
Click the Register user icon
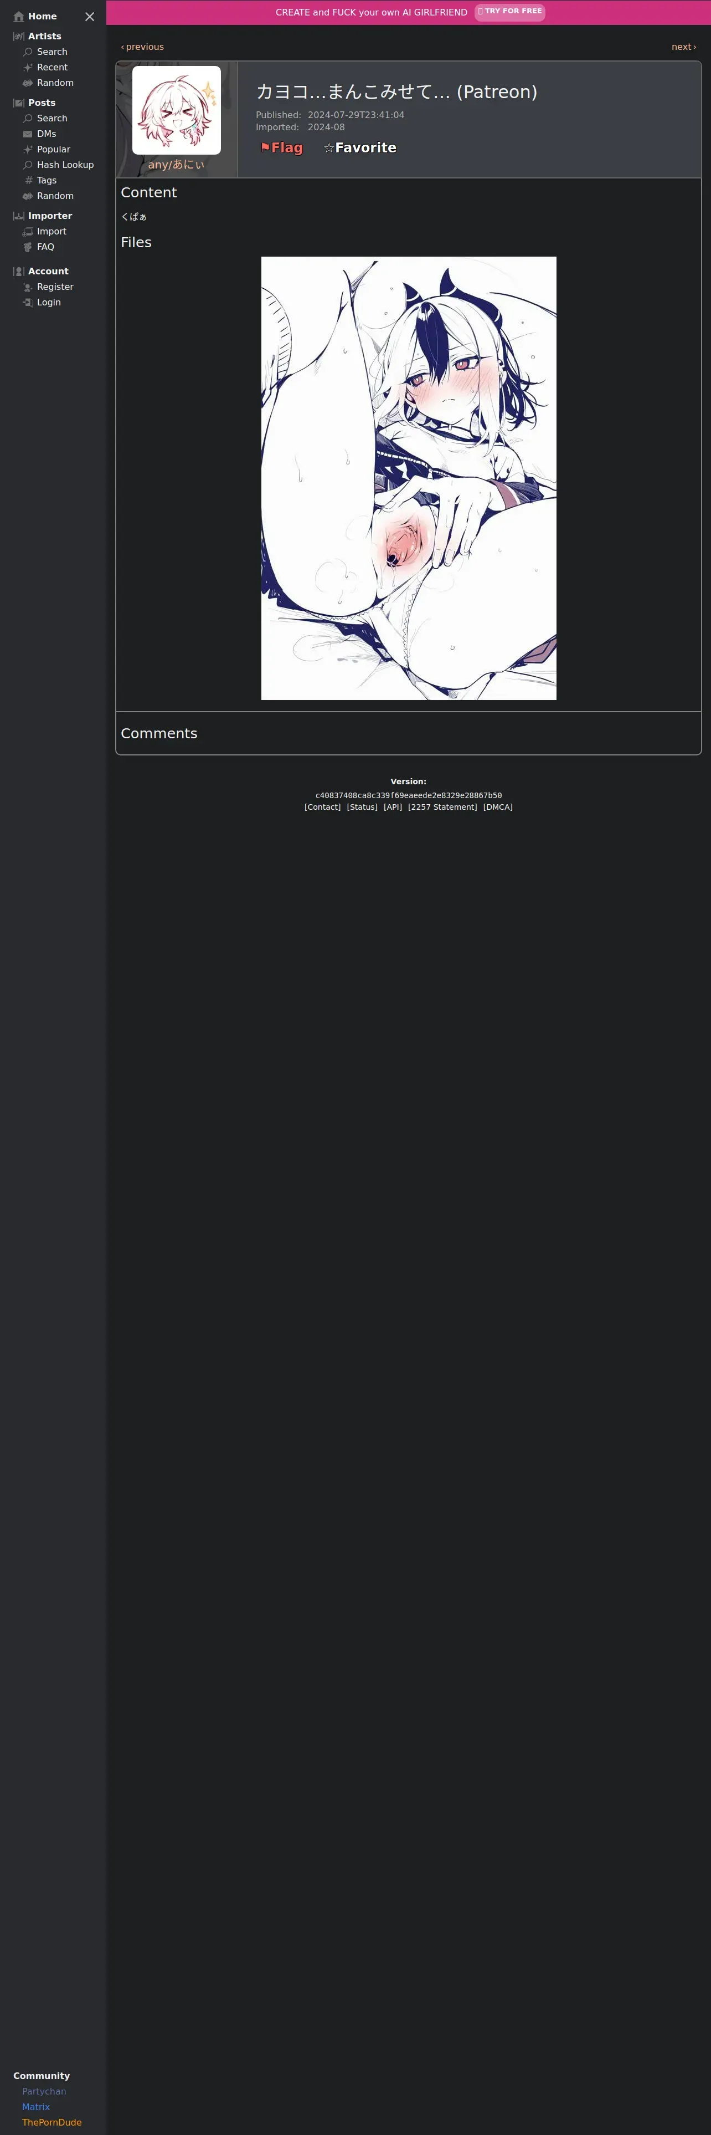[x=28, y=287]
